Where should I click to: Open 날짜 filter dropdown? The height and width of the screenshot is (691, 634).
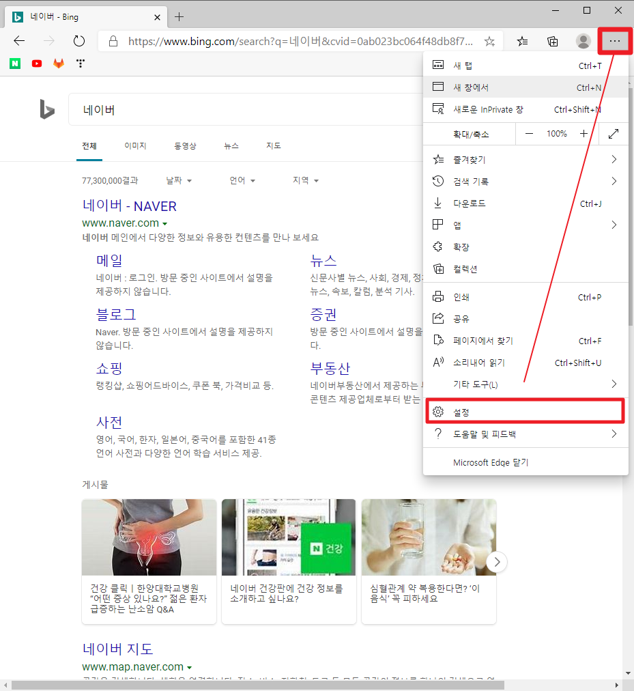[x=178, y=180]
